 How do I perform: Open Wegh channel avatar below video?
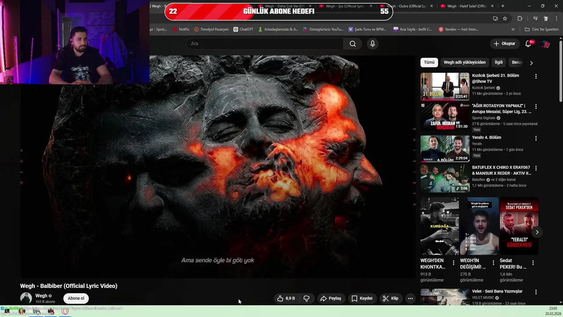[26, 298]
